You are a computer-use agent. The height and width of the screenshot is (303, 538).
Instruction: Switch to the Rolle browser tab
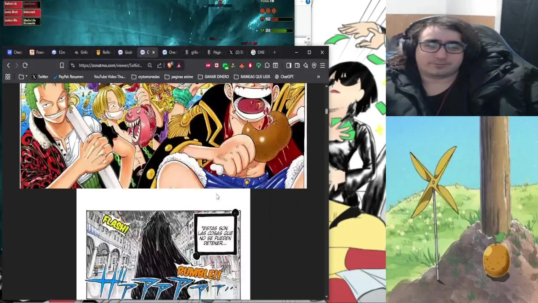(103, 52)
